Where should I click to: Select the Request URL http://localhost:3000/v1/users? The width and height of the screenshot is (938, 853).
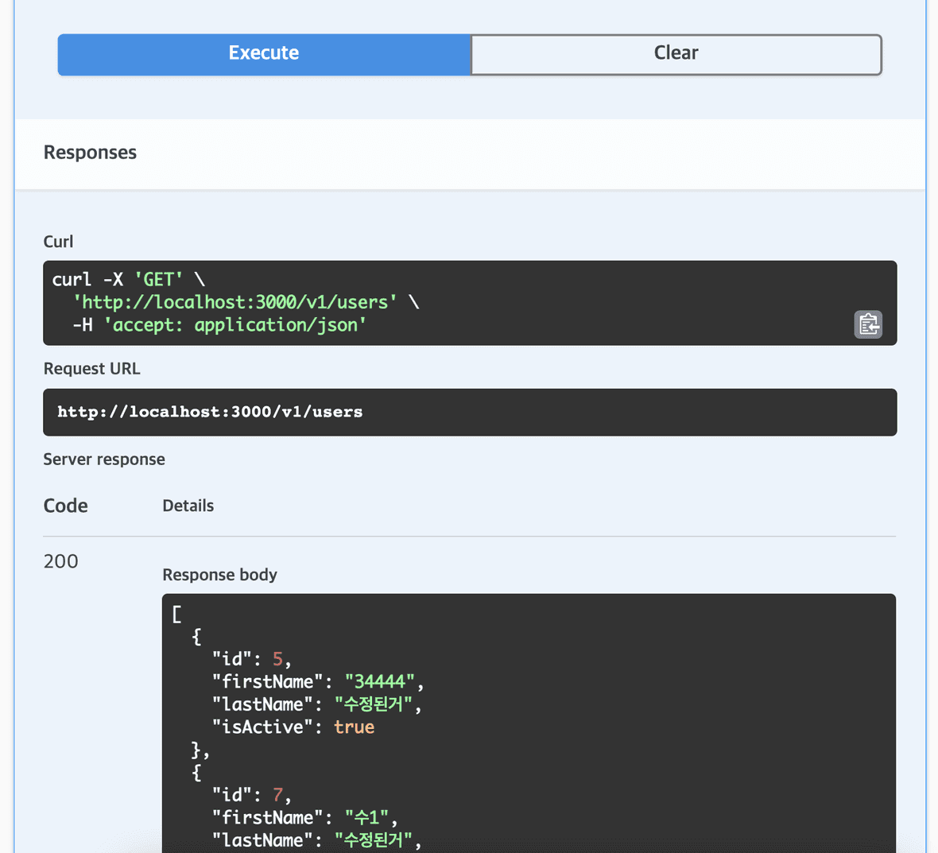pyautogui.click(x=210, y=412)
